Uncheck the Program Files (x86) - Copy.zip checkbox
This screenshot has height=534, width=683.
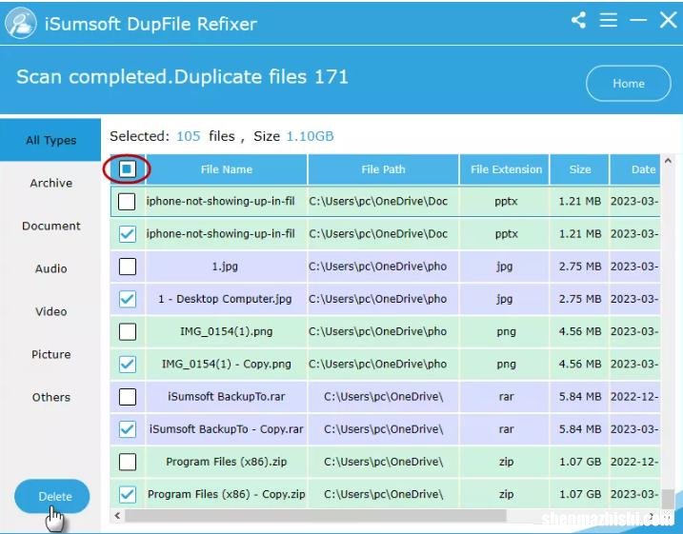click(x=127, y=494)
